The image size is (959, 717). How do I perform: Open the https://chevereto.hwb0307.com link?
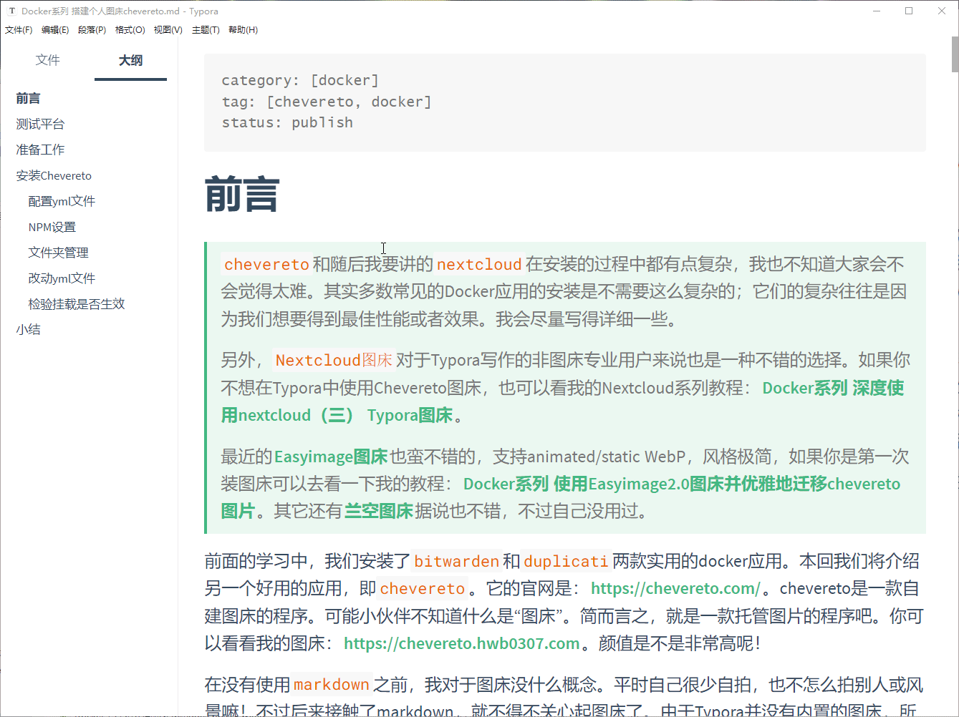[461, 643]
